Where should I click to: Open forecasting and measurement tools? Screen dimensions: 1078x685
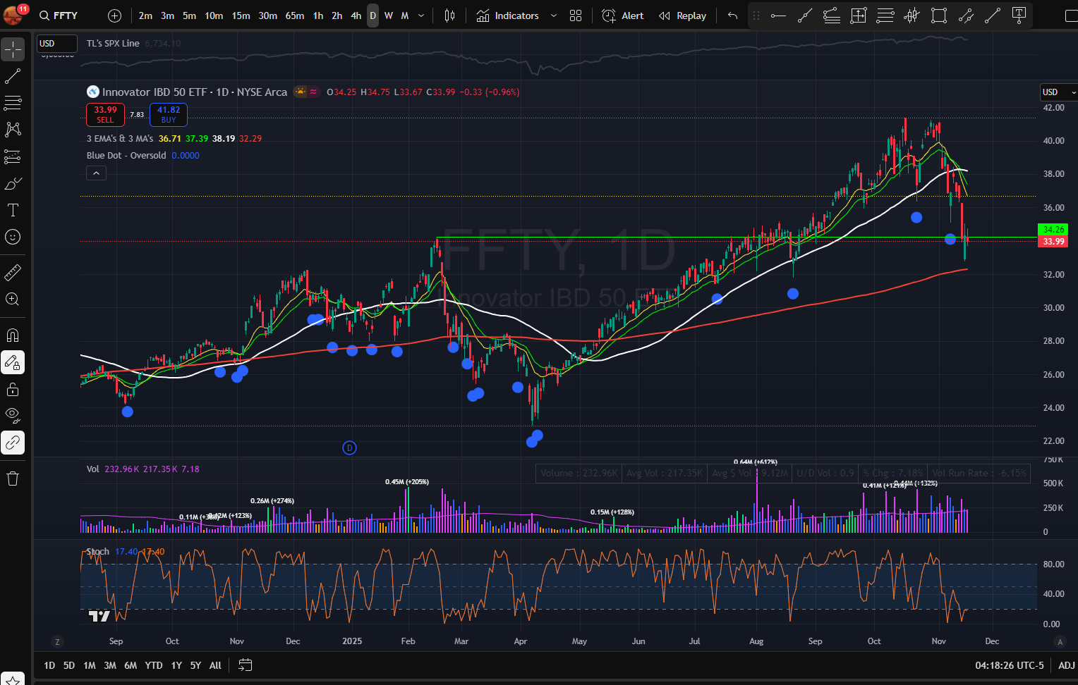point(13,156)
